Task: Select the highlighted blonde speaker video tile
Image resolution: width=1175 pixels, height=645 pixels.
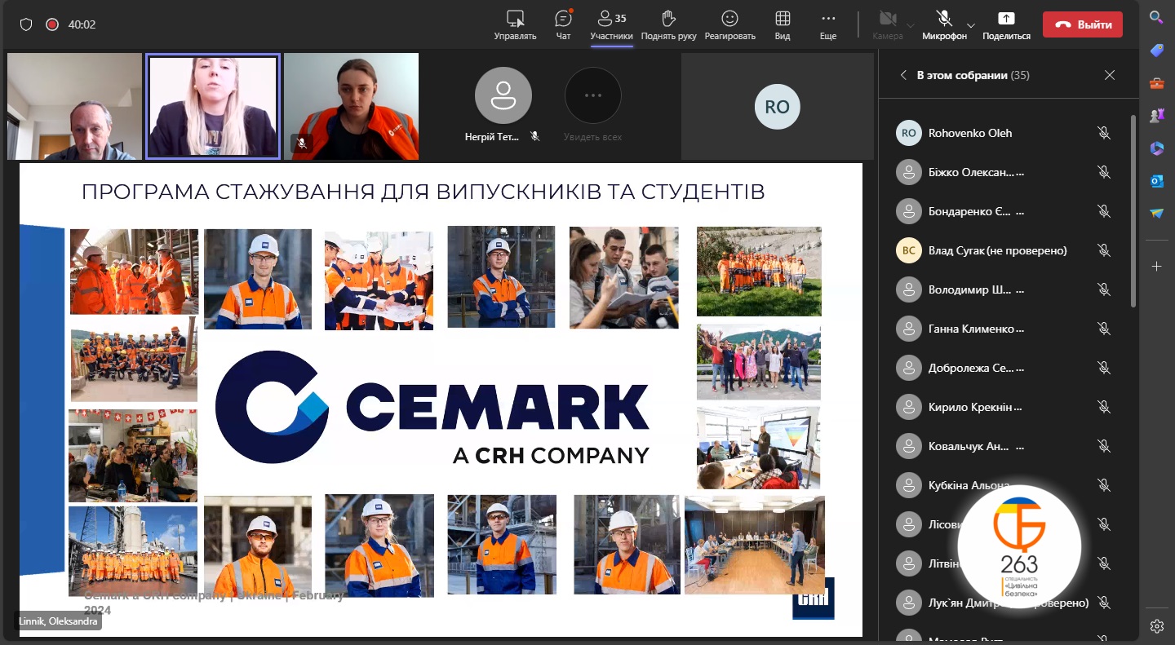Action: coord(213,106)
